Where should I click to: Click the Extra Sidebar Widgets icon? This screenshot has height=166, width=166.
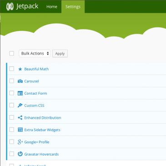(20, 130)
